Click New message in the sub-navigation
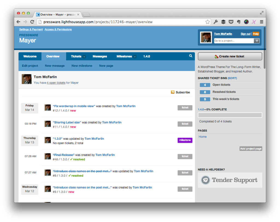280x222 pixels. point(55,66)
